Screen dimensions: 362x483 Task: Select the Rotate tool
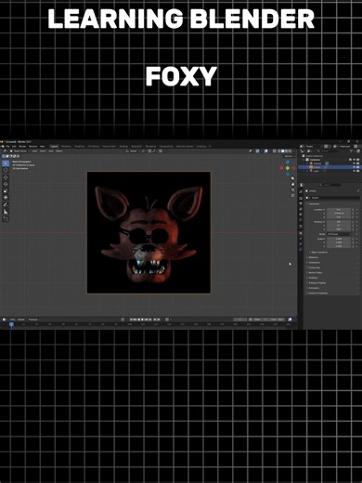point(6,184)
